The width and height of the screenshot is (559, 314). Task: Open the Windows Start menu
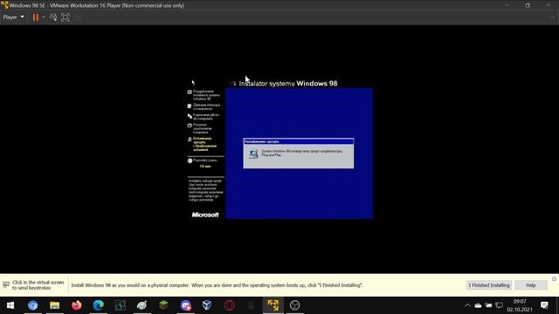point(10,305)
